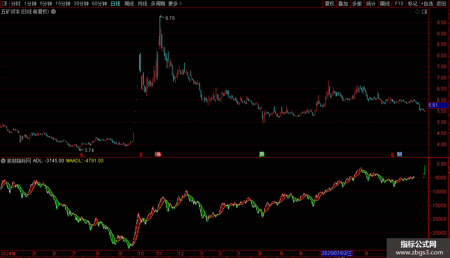Switch to 周线 weekly chart
This screenshot has height=258, width=450.
129,4
